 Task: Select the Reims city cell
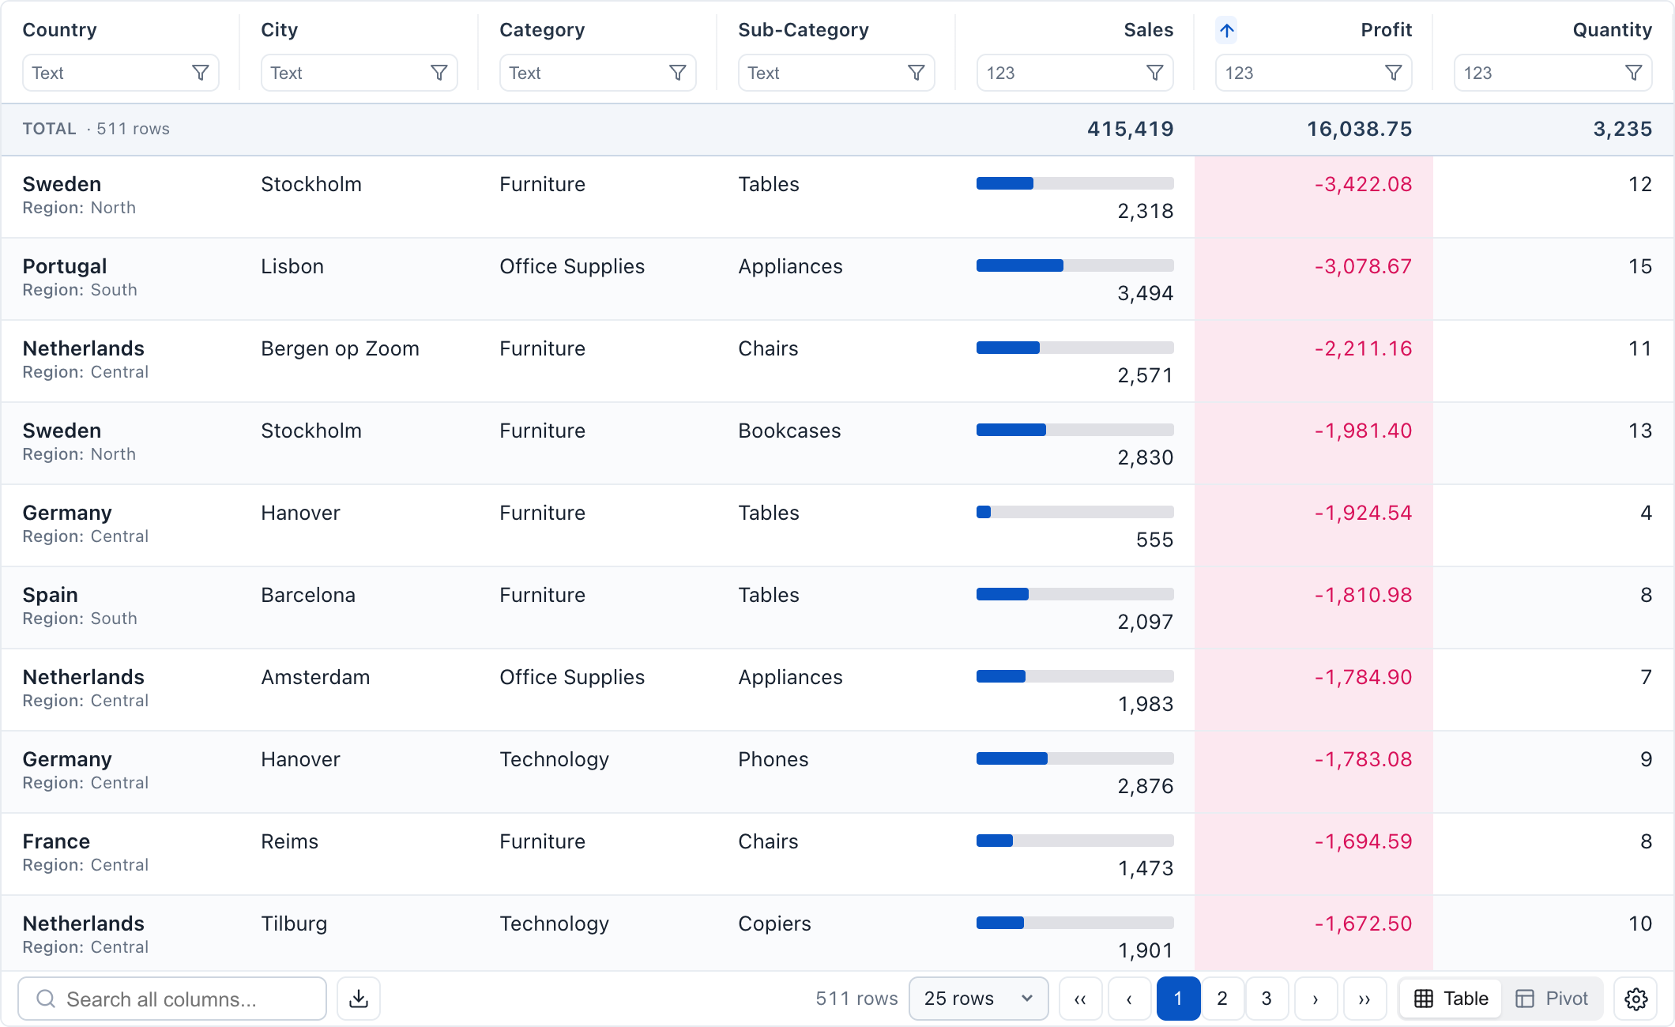coord(289,841)
